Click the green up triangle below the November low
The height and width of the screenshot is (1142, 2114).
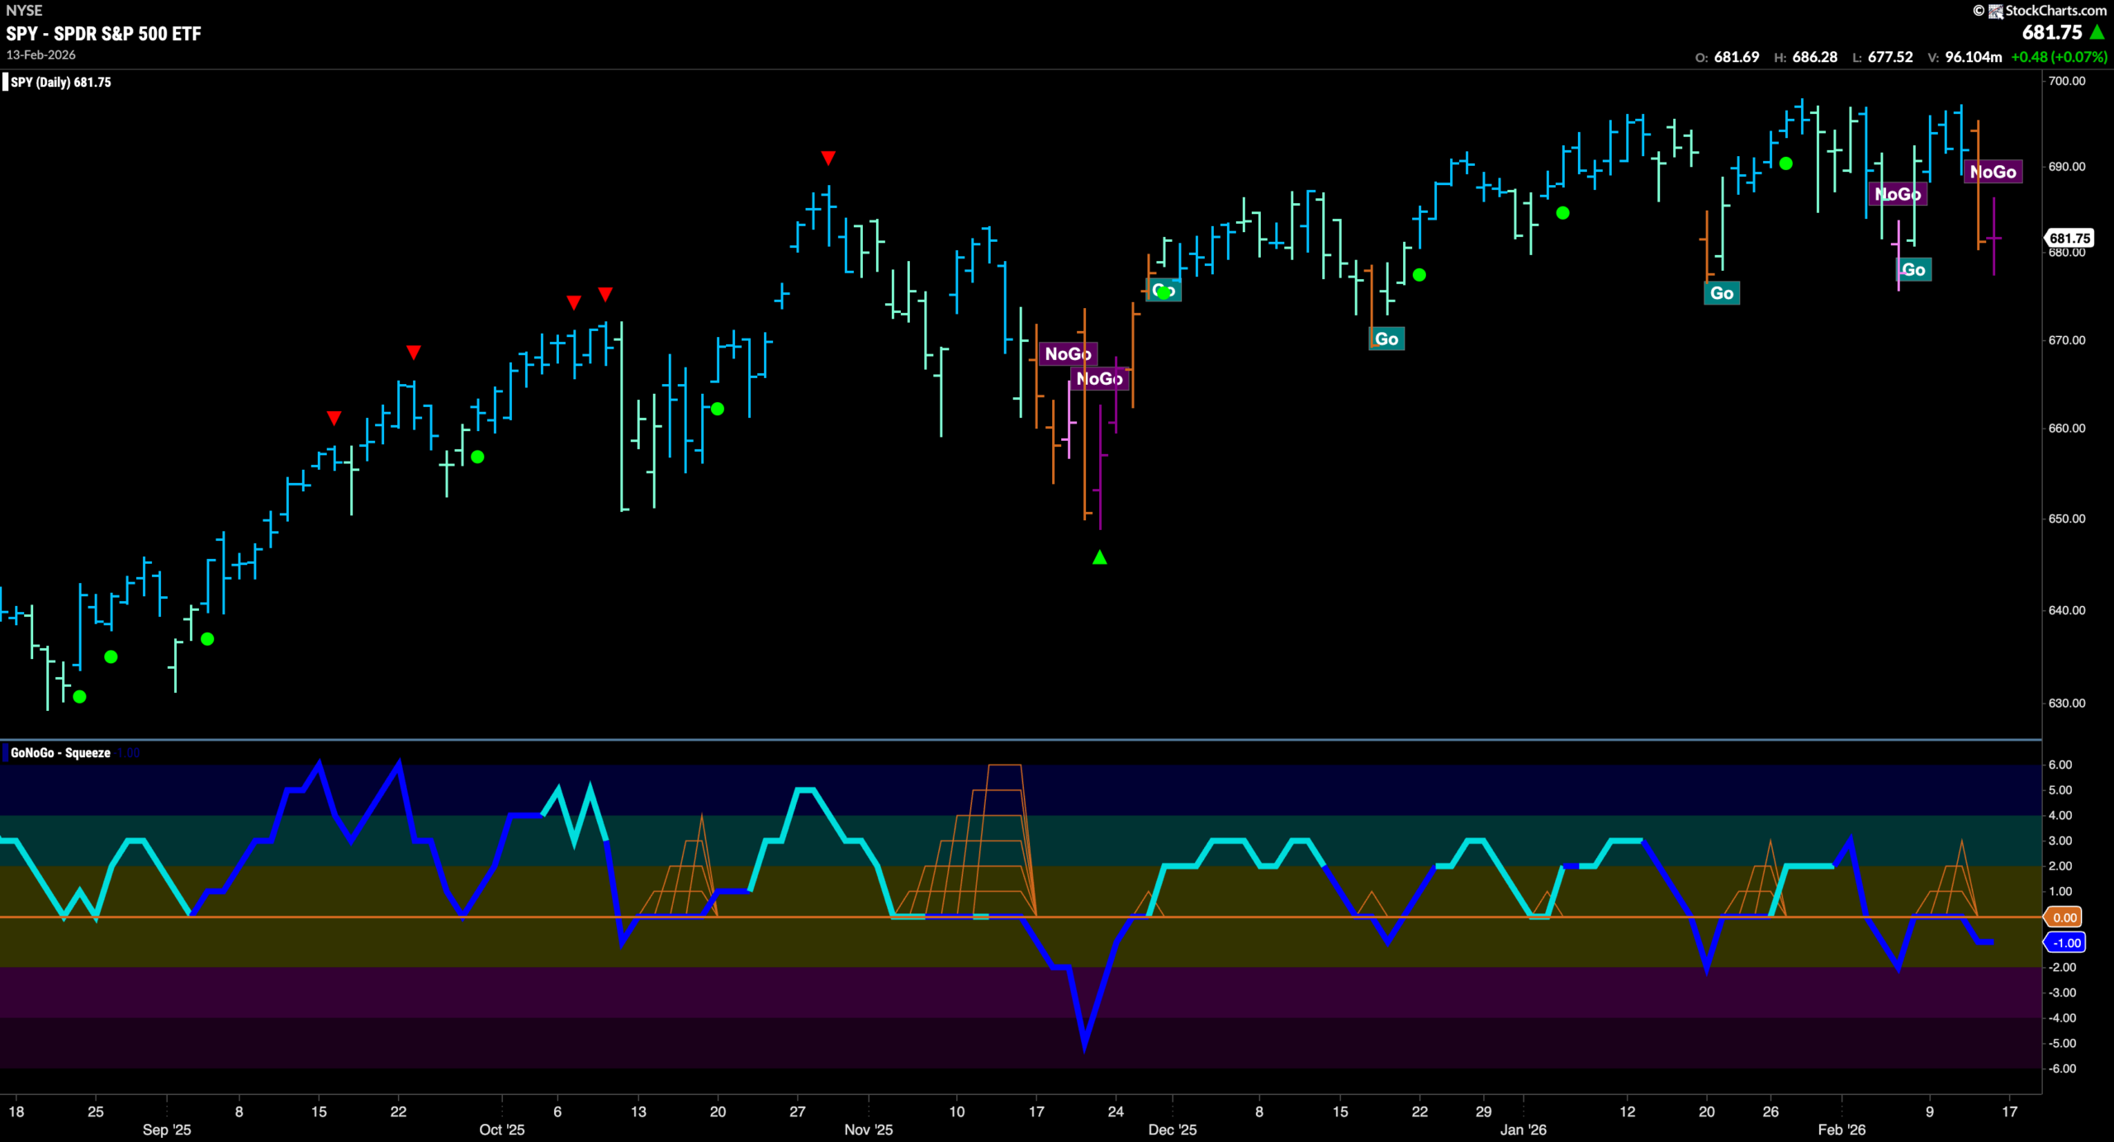(x=1099, y=558)
